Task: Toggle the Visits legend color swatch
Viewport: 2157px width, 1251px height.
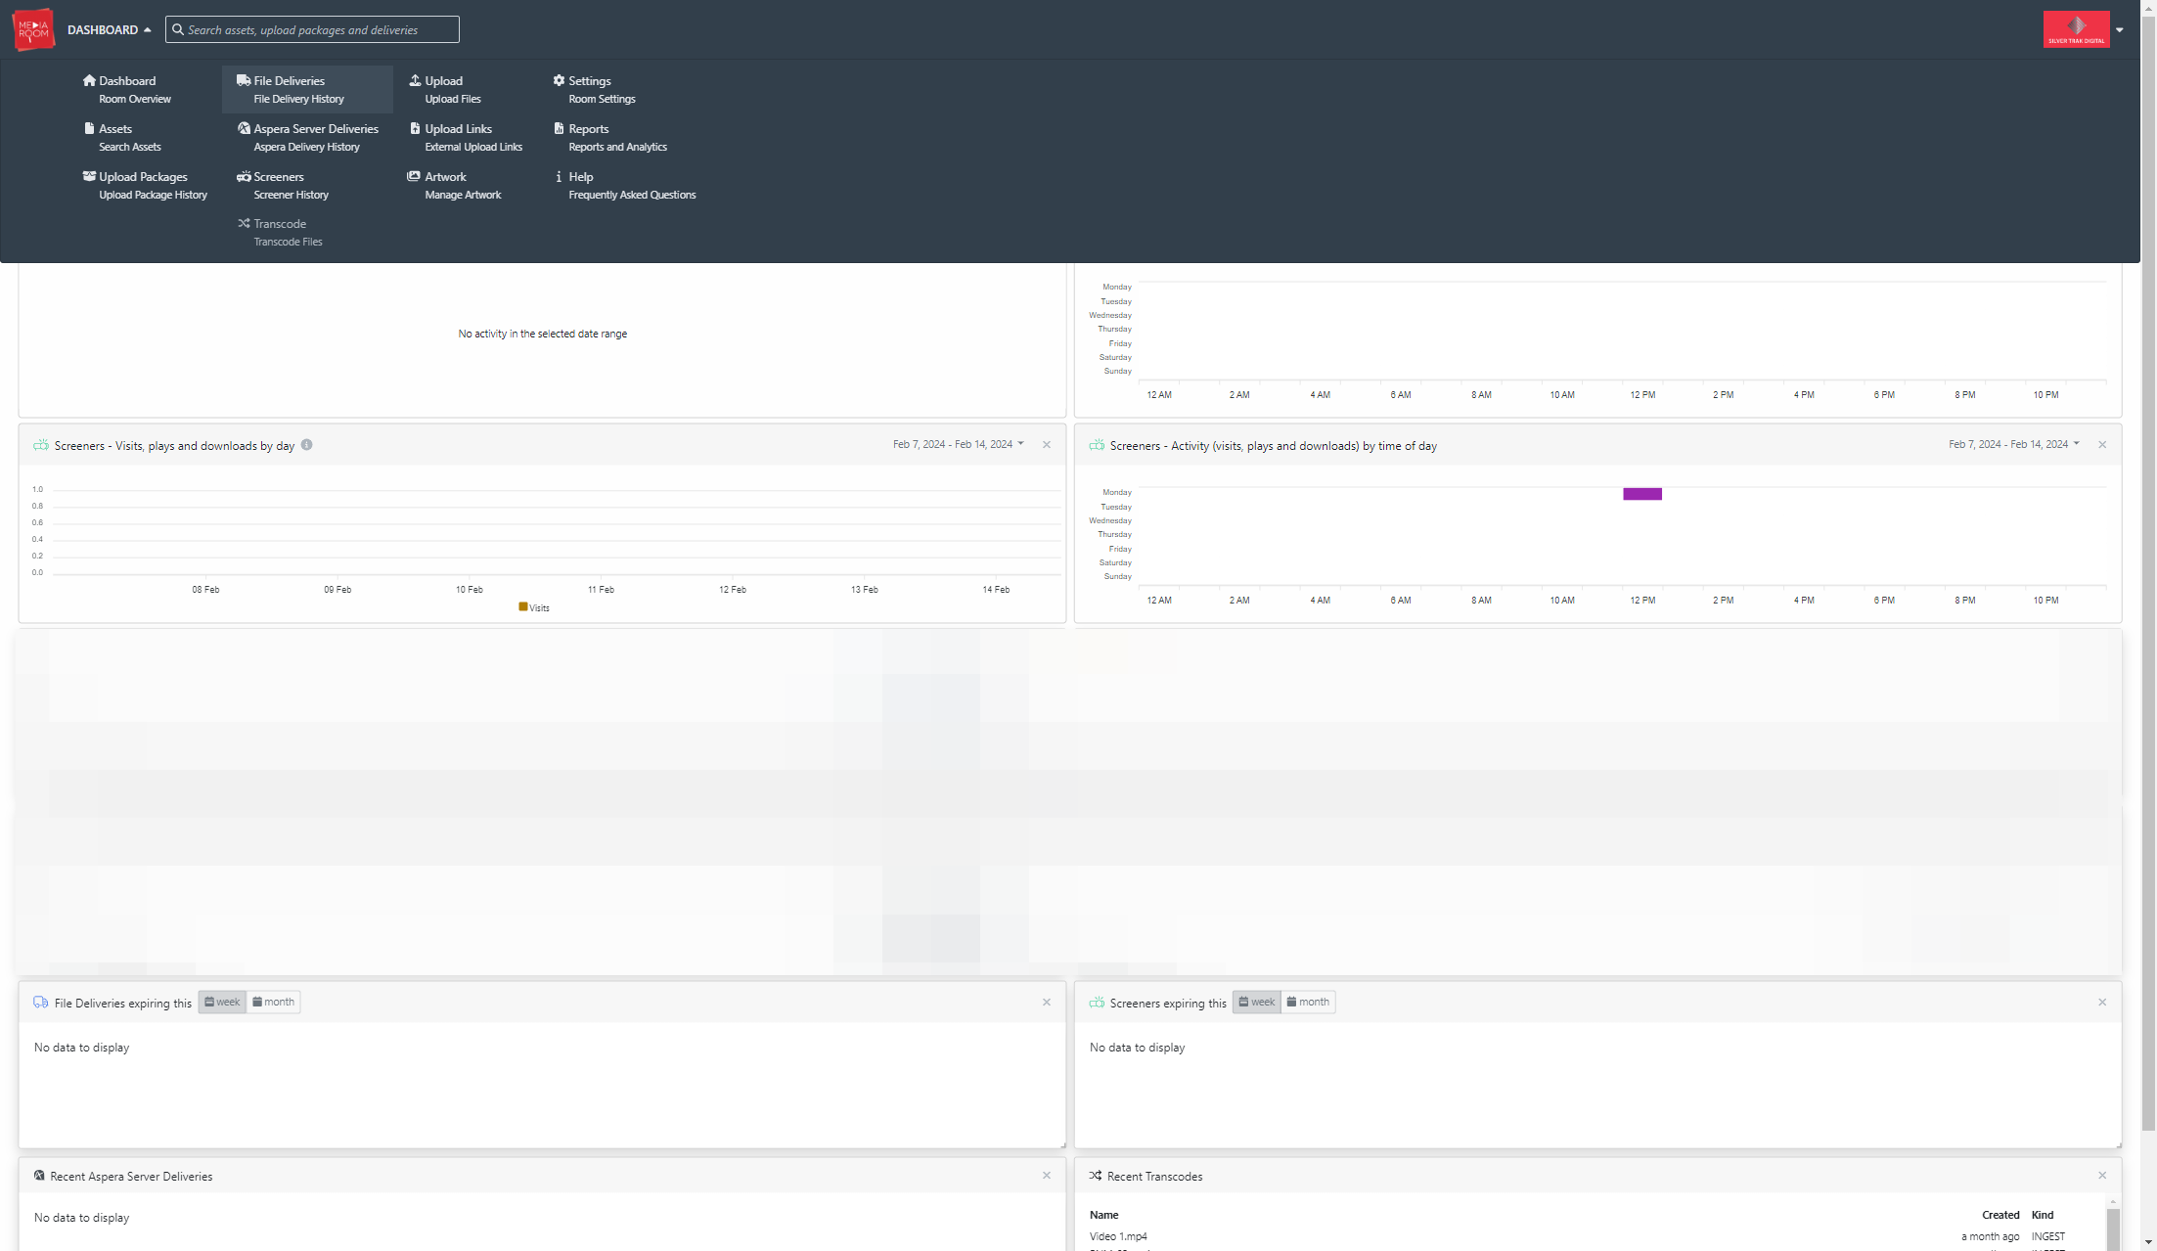Action: (x=523, y=606)
